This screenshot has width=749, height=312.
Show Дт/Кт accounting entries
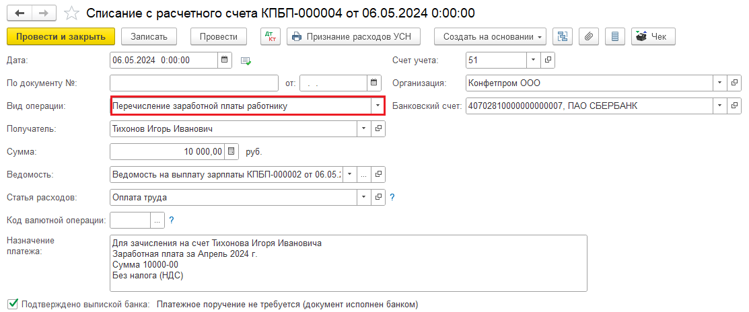[271, 36]
